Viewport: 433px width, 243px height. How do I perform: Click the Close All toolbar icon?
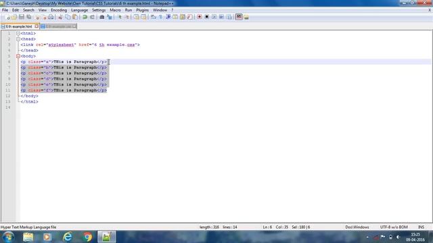tap(43, 17)
